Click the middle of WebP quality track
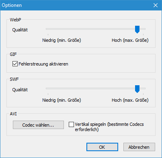Image resolution: width=162 pixels, height=158 pixels. point(96,29)
